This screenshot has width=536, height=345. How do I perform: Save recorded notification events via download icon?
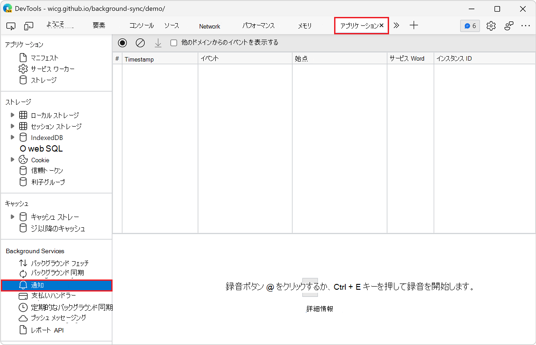(x=158, y=42)
